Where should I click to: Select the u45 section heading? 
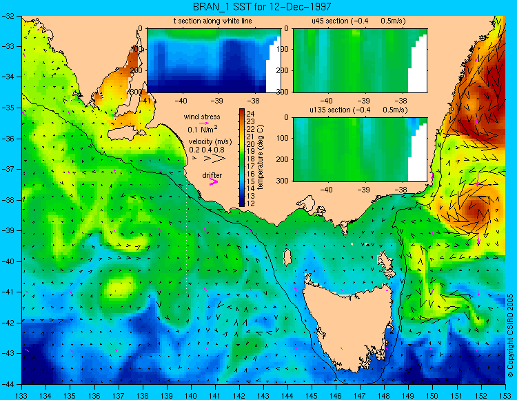coord(358,21)
